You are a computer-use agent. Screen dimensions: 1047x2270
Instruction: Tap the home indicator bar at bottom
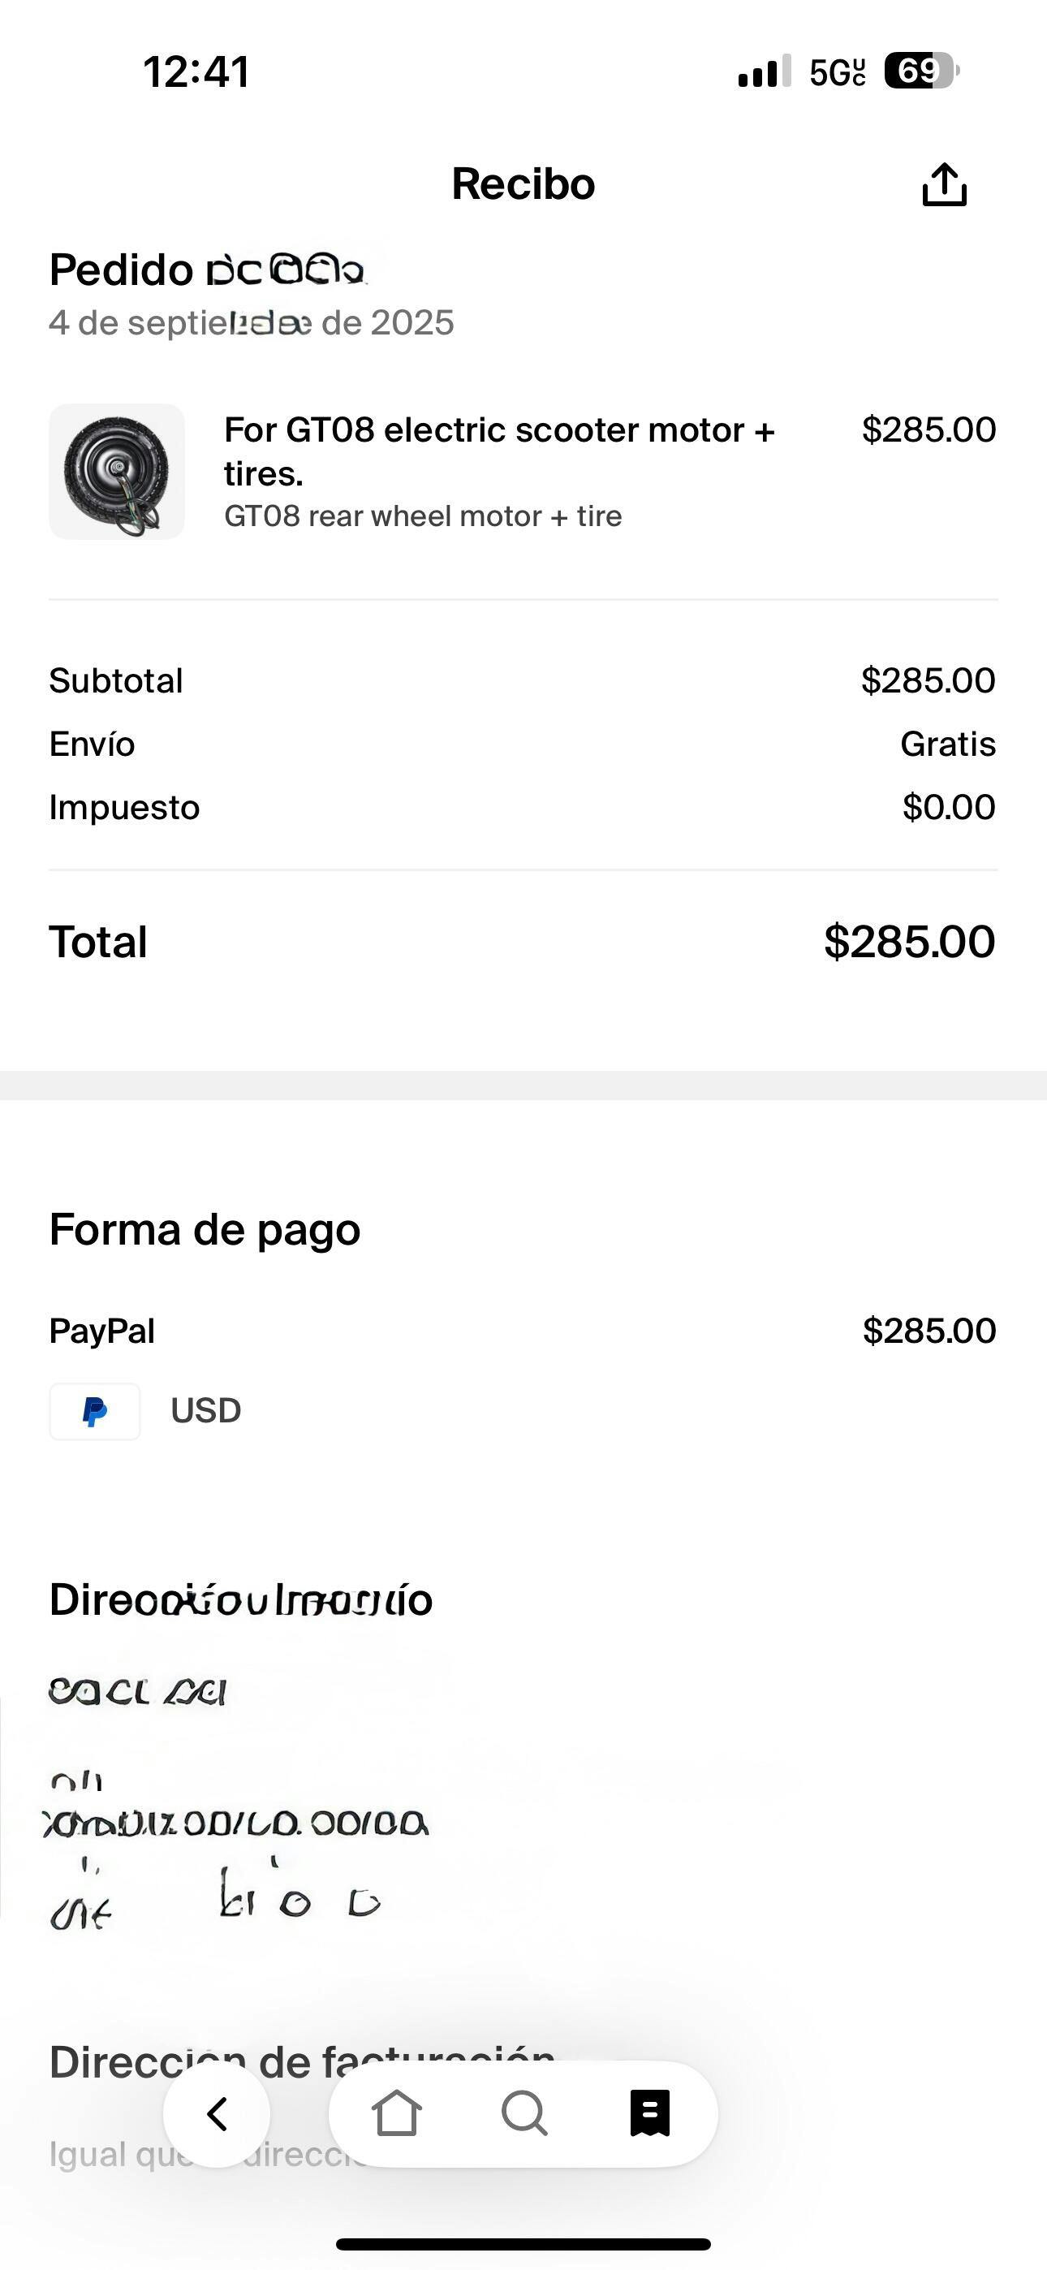click(x=523, y=2245)
